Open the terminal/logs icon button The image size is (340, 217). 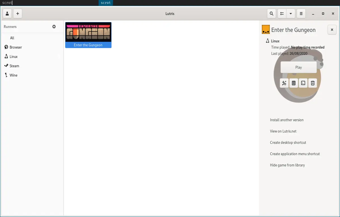[x=303, y=83]
